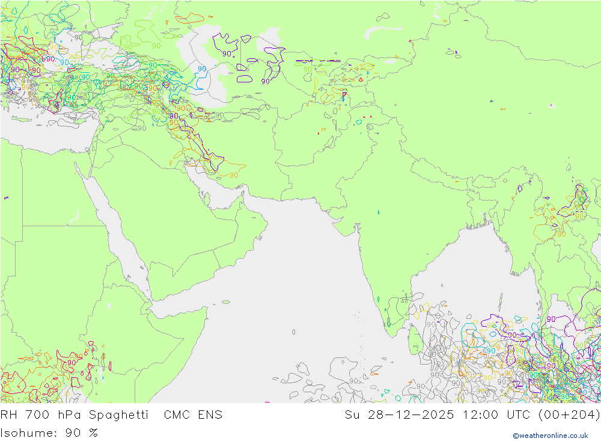Viewport: 601px width, 441px height.
Task: Click the 'Isohume: 90 %' legend text
Action: tap(49, 433)
